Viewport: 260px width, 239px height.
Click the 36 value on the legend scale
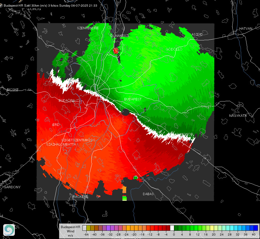[x=246, y=234]
